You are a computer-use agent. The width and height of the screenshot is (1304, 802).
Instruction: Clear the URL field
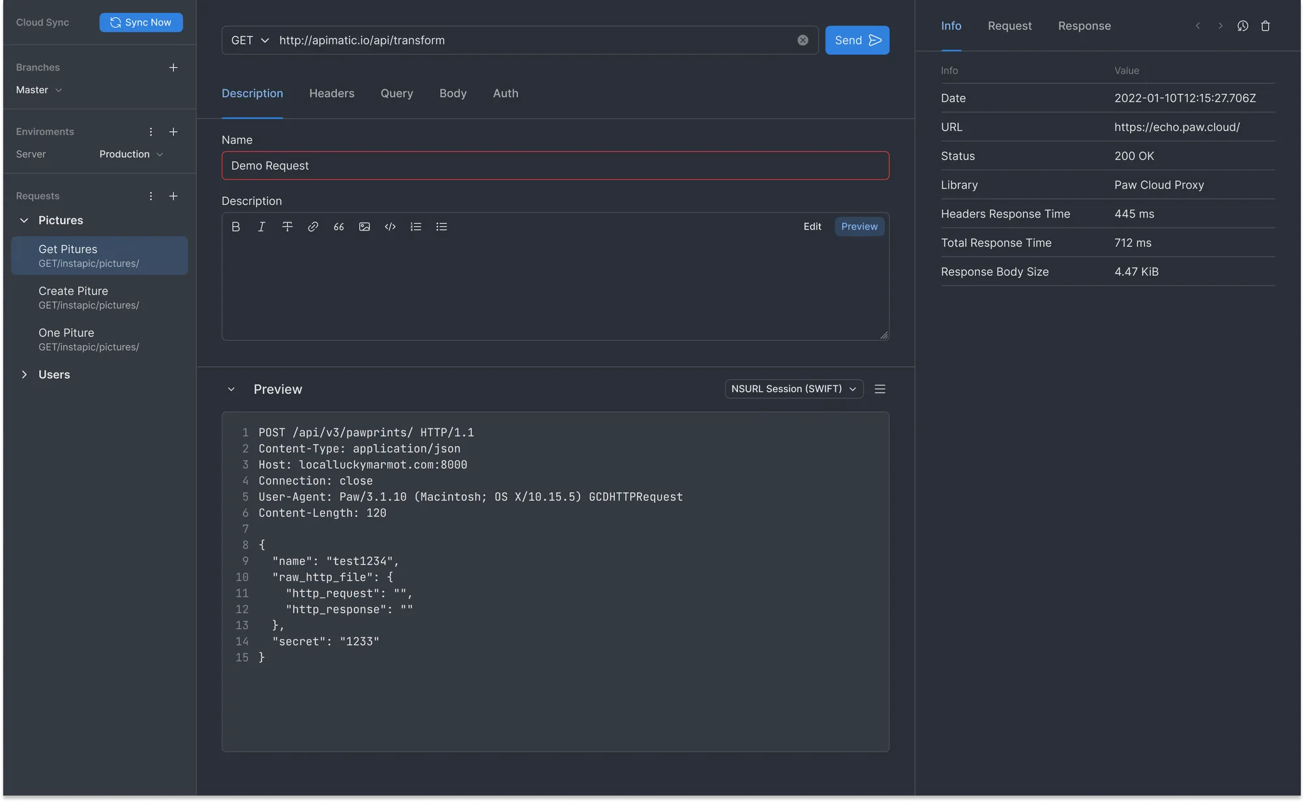coord(803,40)
